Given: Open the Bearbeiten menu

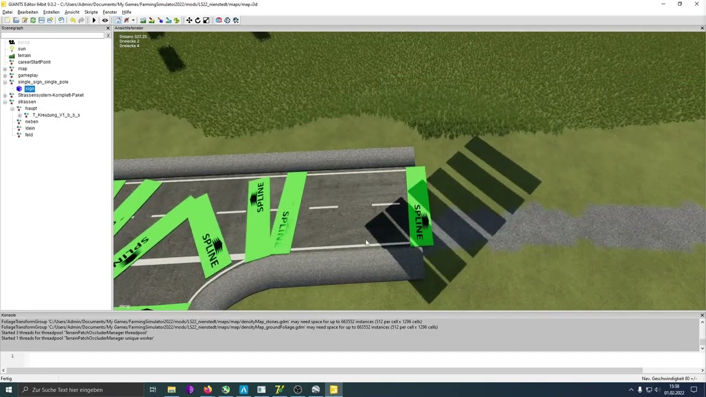Looking at the screenshot, I should [28, 12].
